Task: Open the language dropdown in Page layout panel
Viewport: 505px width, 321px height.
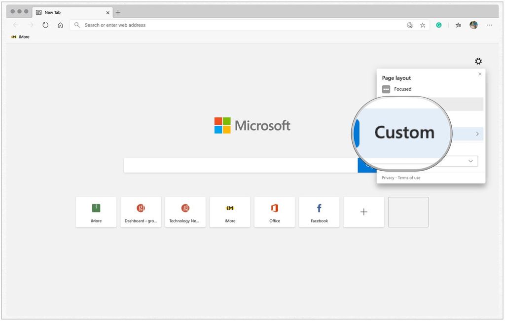Action: point(469,161)
